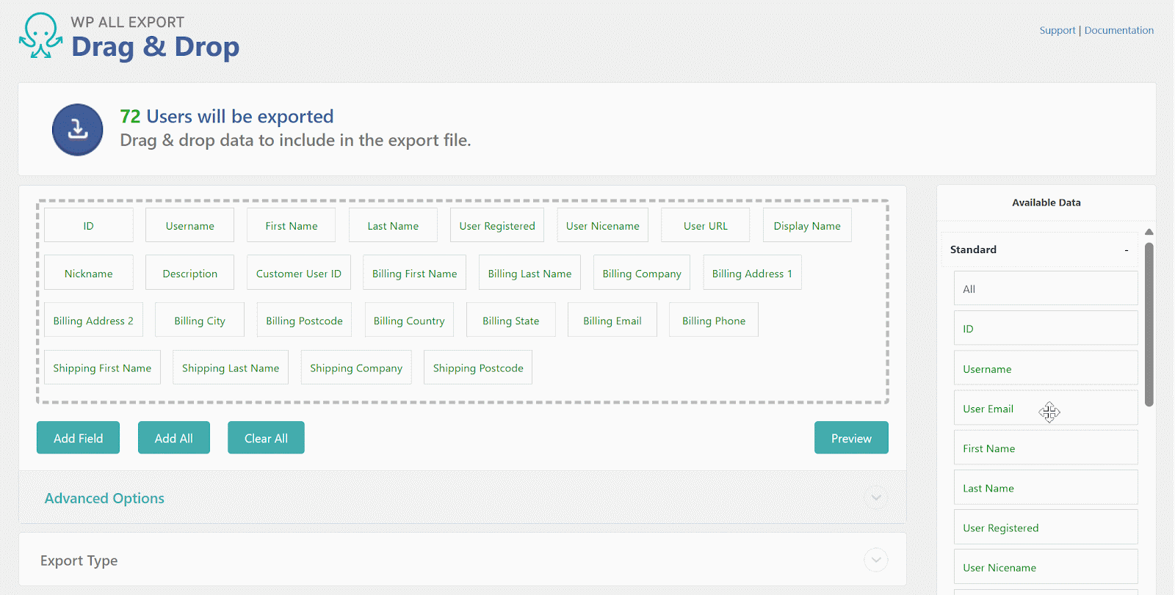Screen dimensions: 1175x595
Task: Click the Billing State field
Action: (x=511, y=320)
